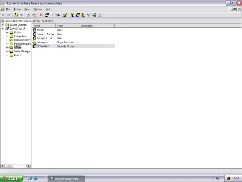Image resolution: width=242 pixels, height=182 pixels.
Task: Select the managers row's Organizational type cell
Action: click(x=67, y=42)
